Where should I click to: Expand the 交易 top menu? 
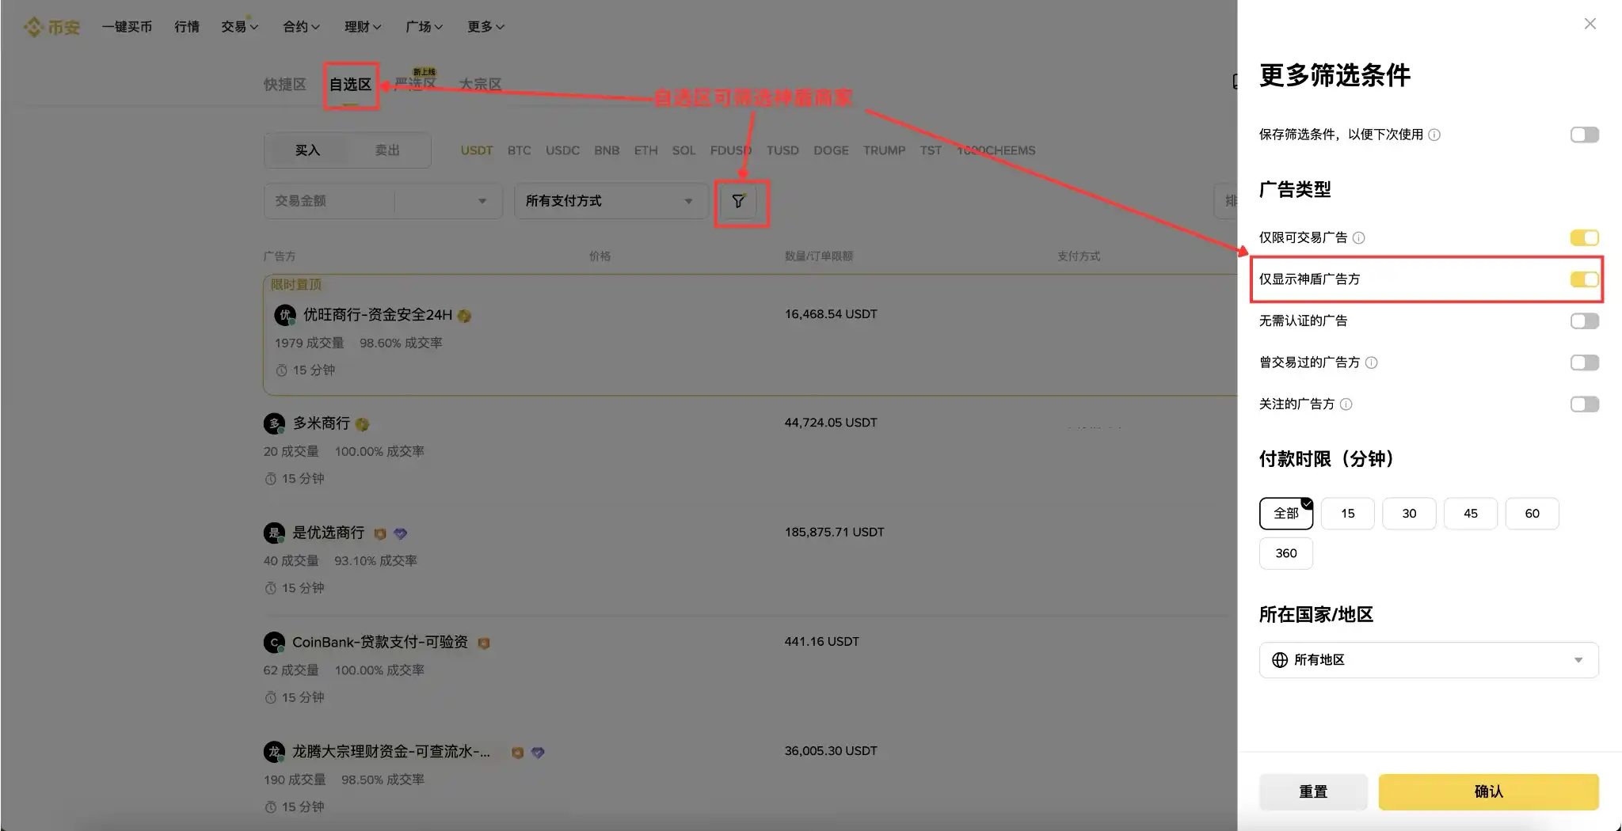(x=239, y=27)
